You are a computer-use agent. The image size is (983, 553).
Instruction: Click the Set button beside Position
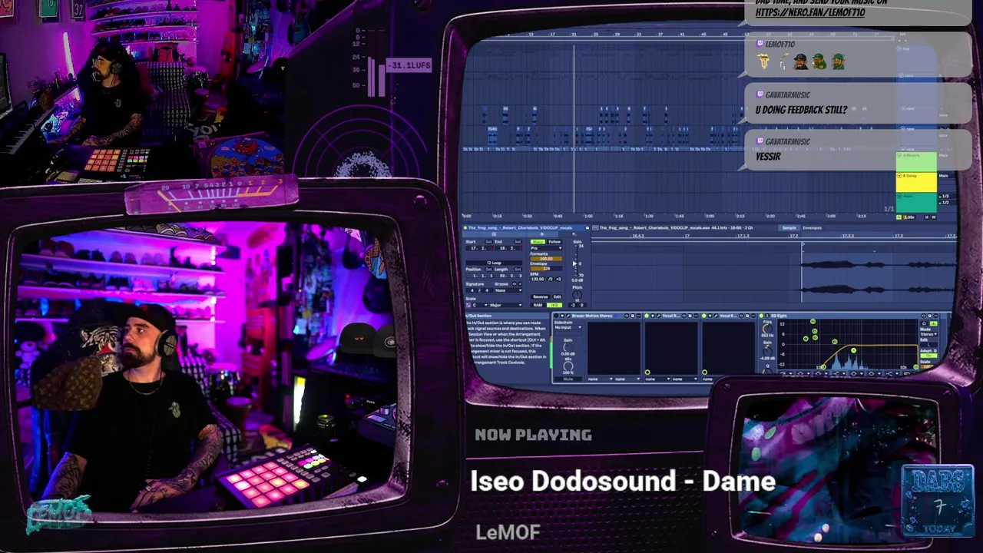pos(488,270)
